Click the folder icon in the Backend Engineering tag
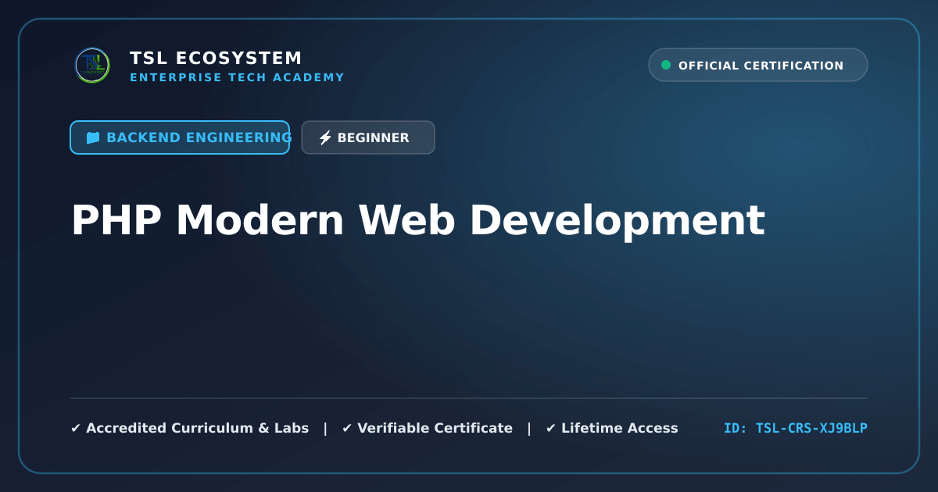The height and width of the screenshot is (492, 938). tap(93, 137)
